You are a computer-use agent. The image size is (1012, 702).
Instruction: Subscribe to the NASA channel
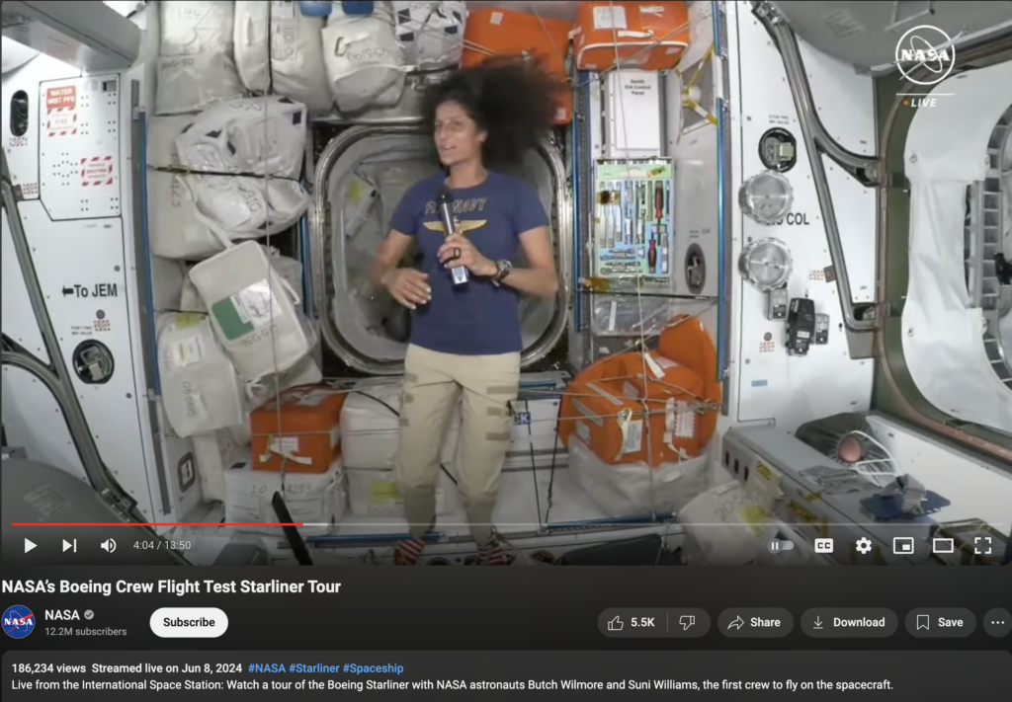(189, 622)
